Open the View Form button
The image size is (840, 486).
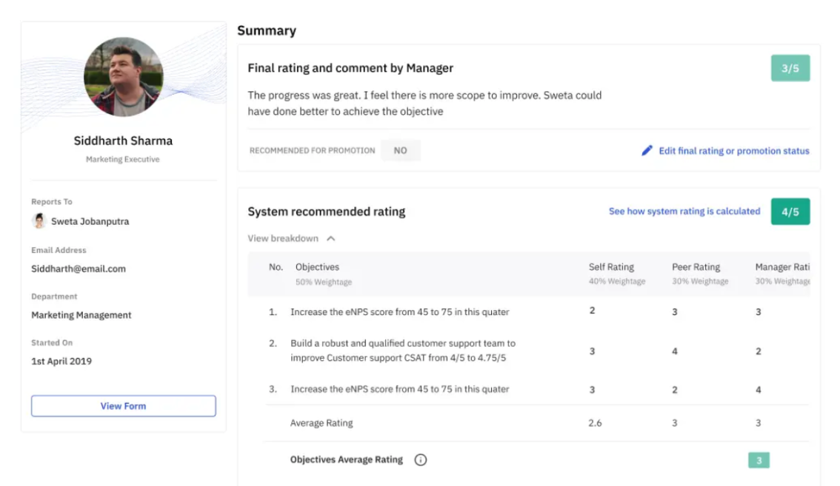pos(123,405)
